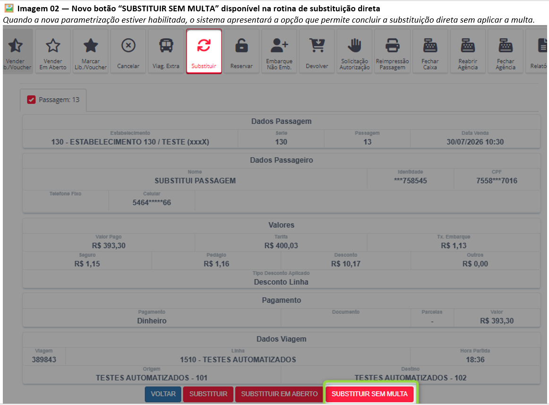Click establishment text "130 - ESTABELECIMENTO 130 / TESTE (xxxX)"

pyautogui.click(x=130, y=142)
